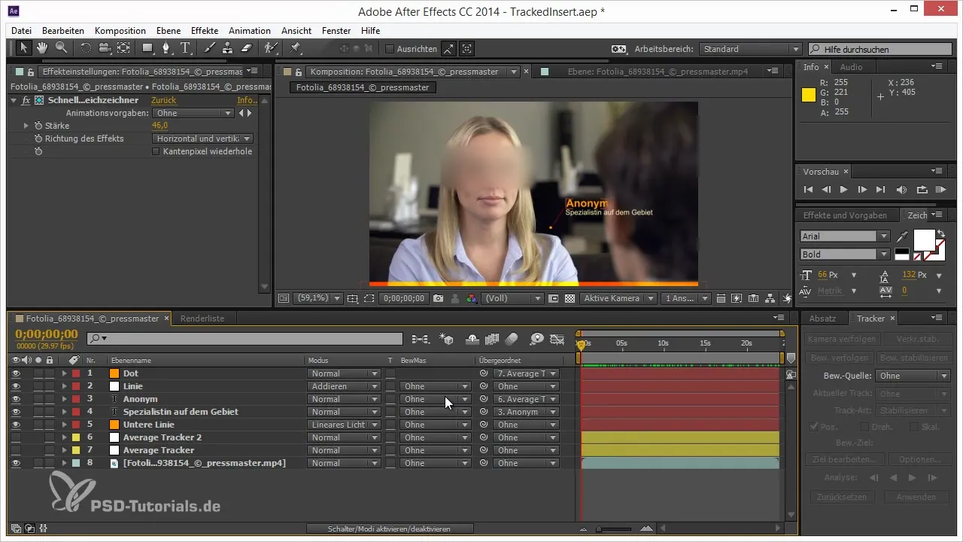Viewport: 963px width, 542px height.
Task: Switch to the Renderliste tab
Action: [x=202, y=318]
